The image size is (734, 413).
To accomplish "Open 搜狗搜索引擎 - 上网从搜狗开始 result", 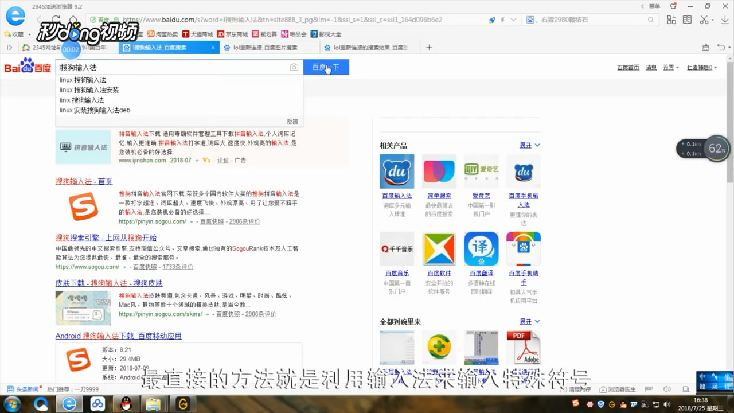I will [x=106, y=237].
